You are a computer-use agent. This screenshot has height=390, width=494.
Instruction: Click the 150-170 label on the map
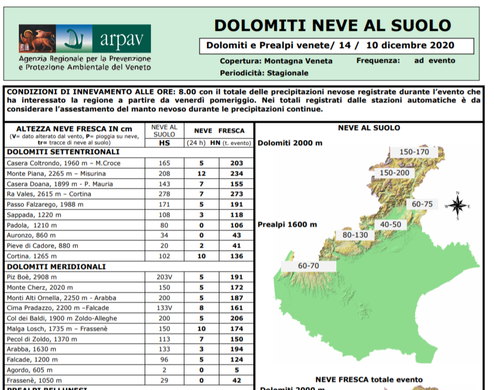point(414,152)
